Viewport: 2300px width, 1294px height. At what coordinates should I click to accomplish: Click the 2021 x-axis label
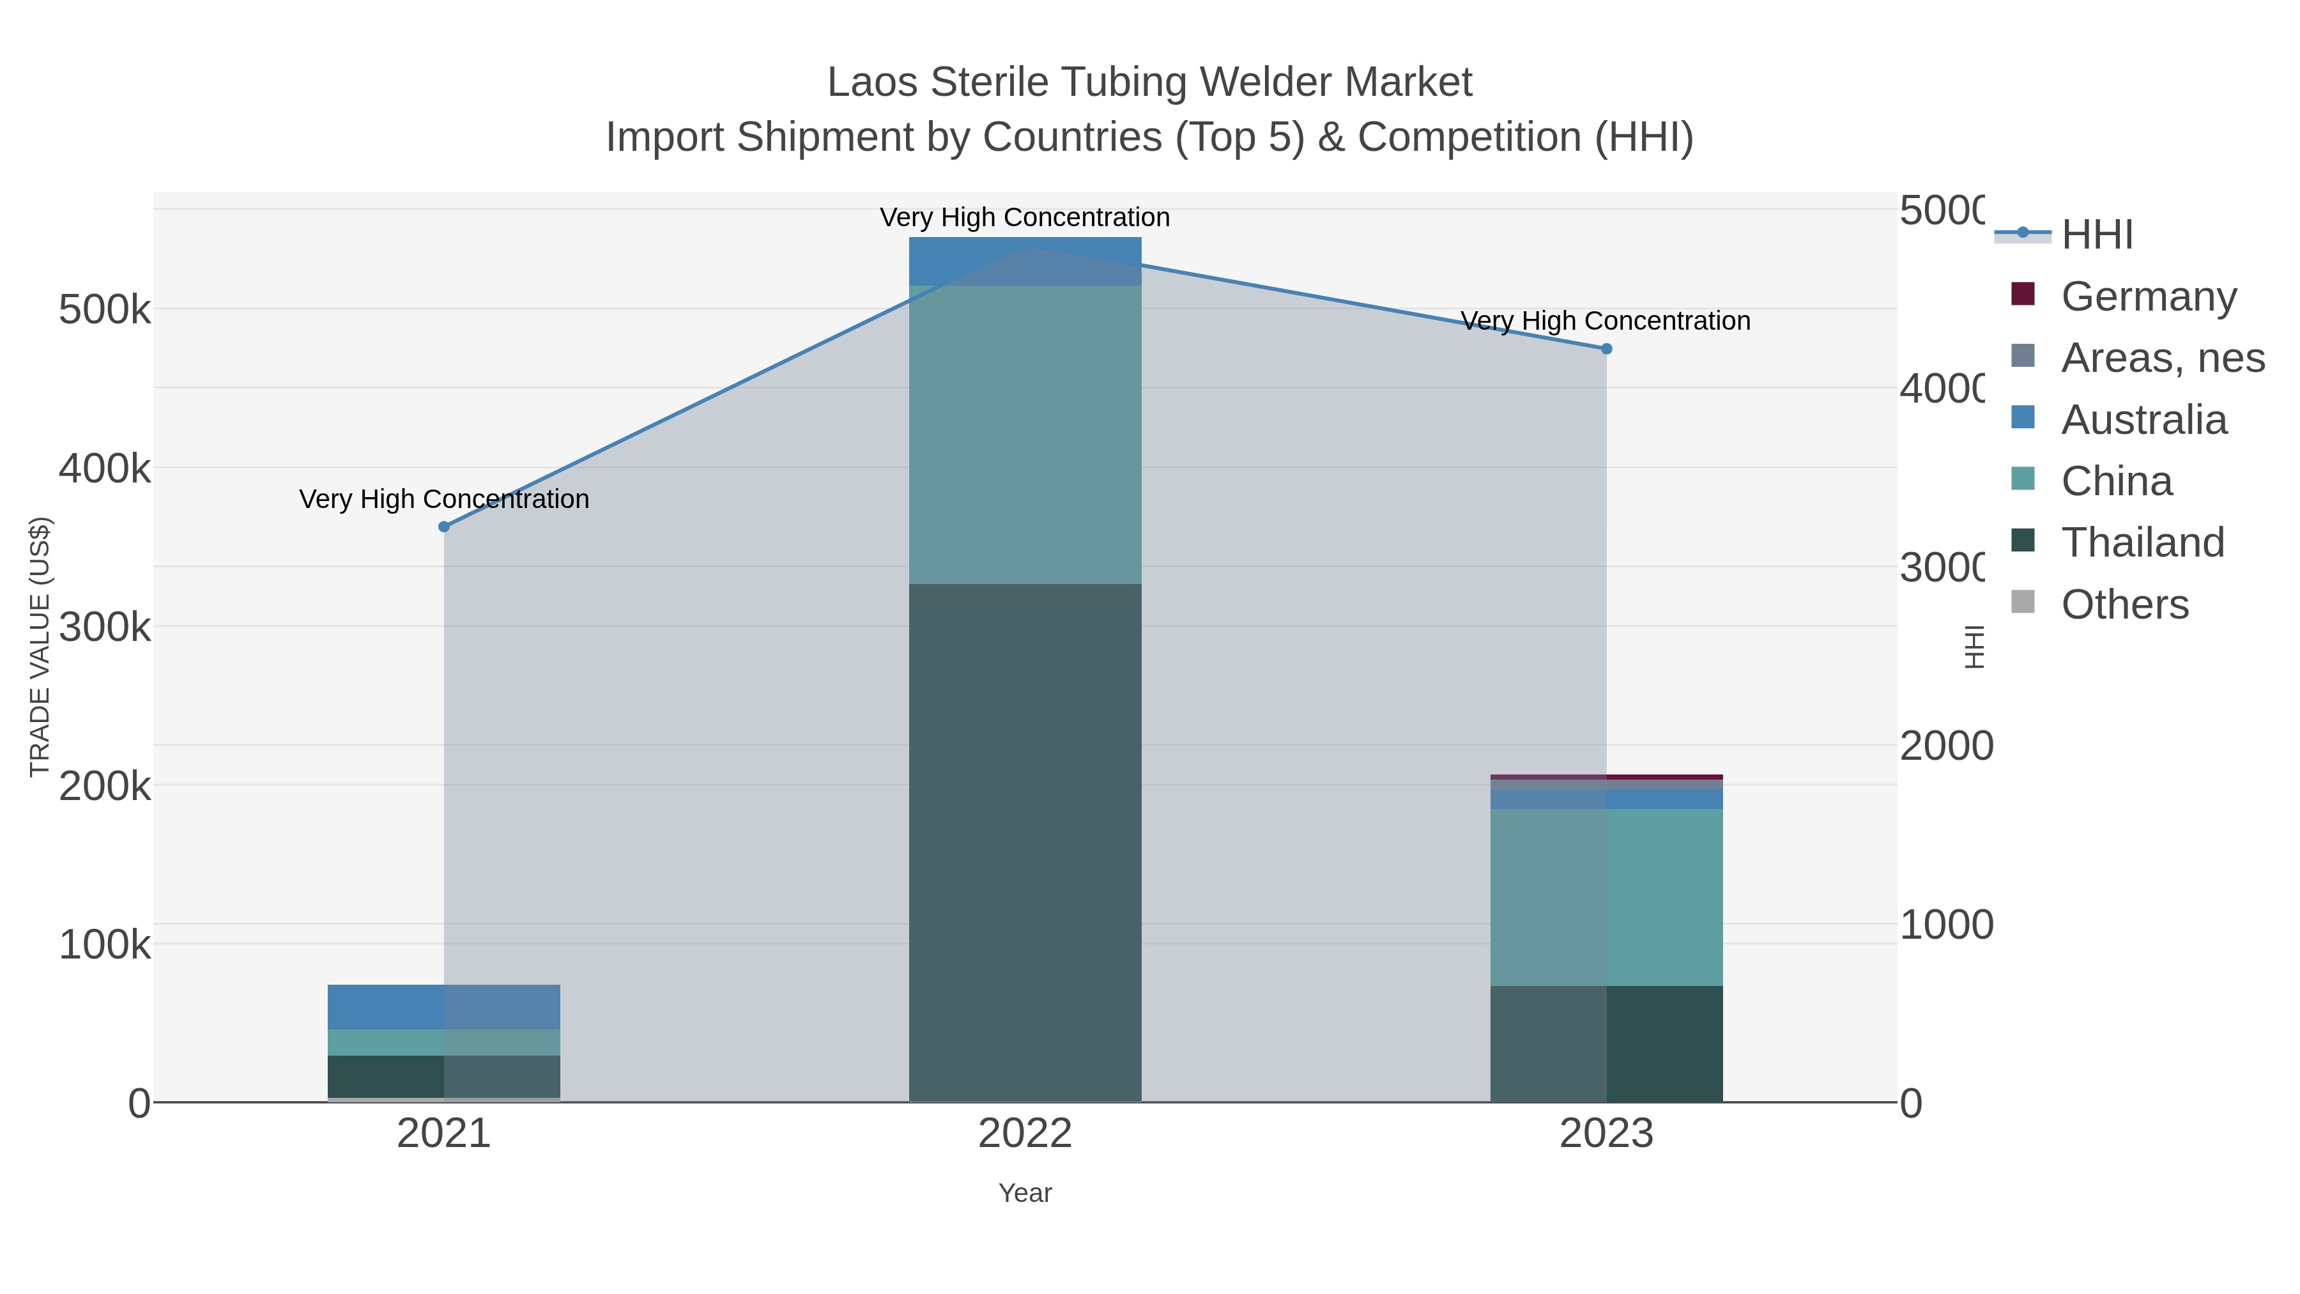click(x=444, y=1134)
